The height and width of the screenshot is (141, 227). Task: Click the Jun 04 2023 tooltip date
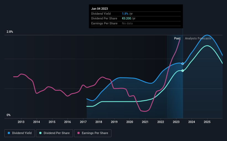pyautogui.click(x=100, y=9)
